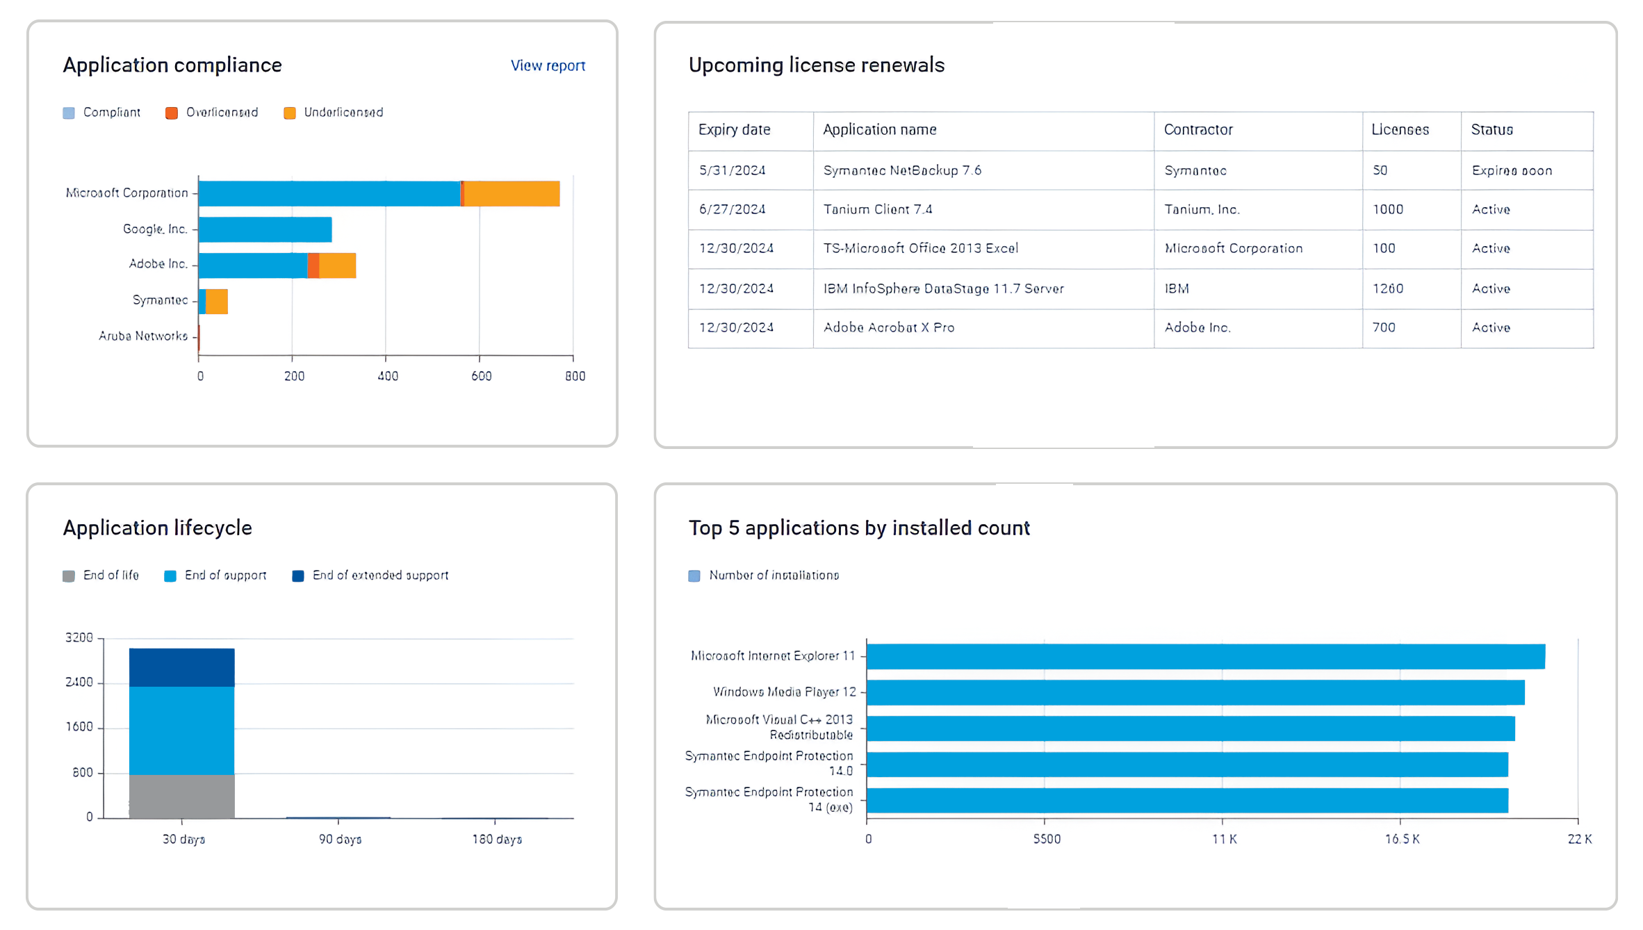Click the 90 days axis label
Viewport: 1643px width, 930px height.
(340, 840)
